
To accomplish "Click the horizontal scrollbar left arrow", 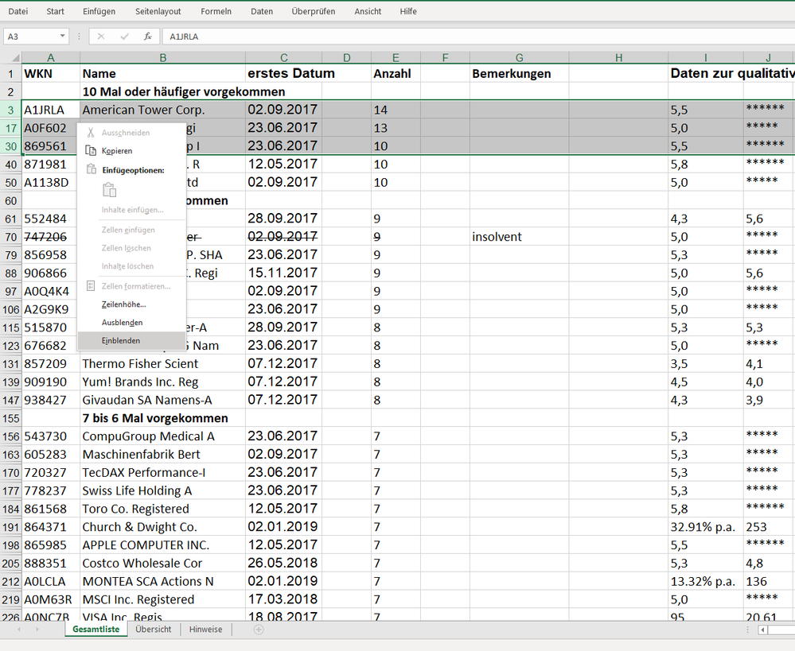I will tap(763, 630).
